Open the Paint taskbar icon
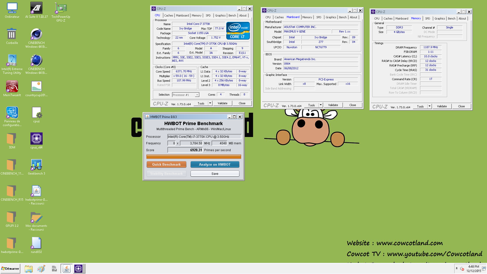 41,269
